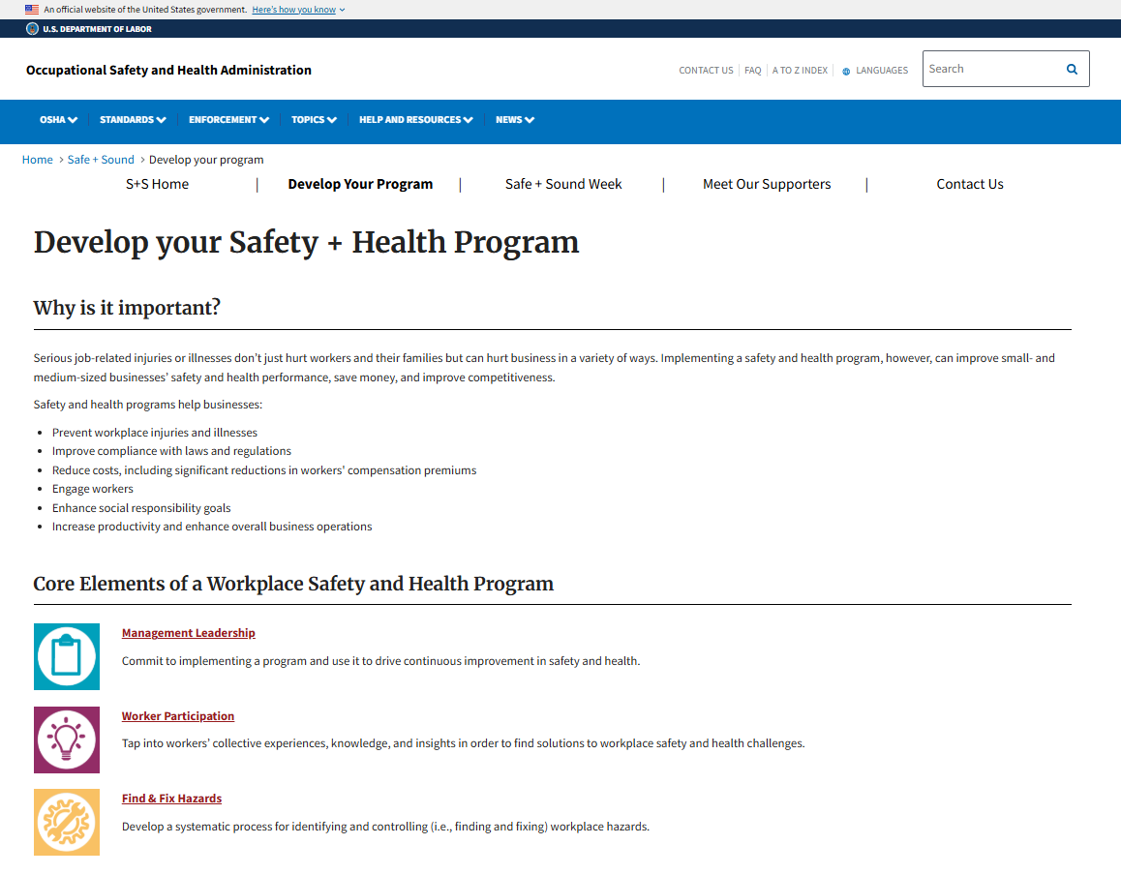The height and width of the screenshot is (875, 1121).
Task: Click the Home breadcrumb link
Action: tap(37, 160)
